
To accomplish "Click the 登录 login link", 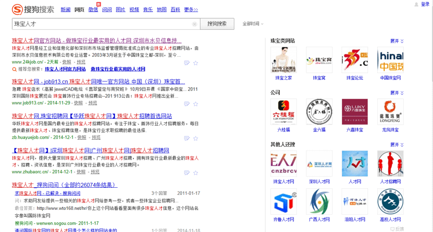I will click(x=425, y=4).
